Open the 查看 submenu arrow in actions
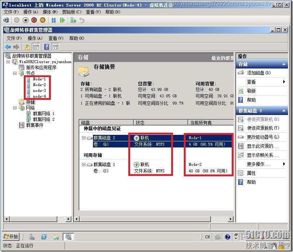293x252 pixels. click(x=284, y=82)
